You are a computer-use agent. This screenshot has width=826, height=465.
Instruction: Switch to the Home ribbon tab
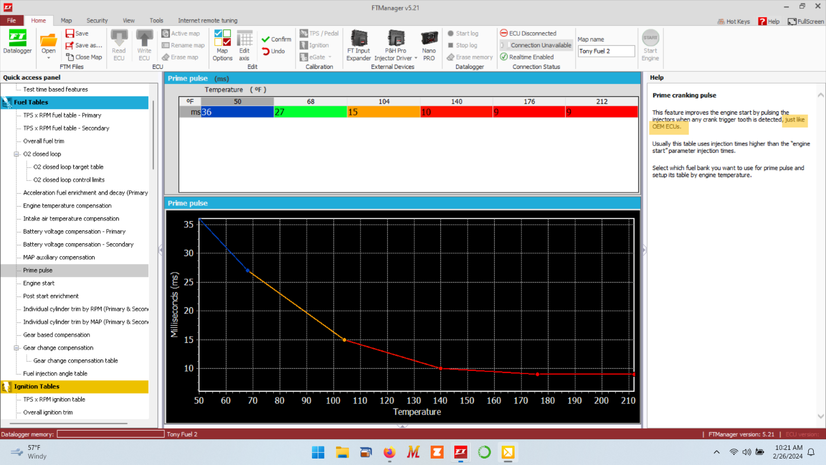point(38,20)
